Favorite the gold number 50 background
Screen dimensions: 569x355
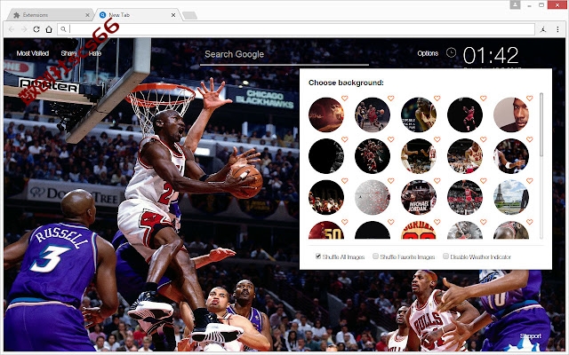click(x=344, y=222)
